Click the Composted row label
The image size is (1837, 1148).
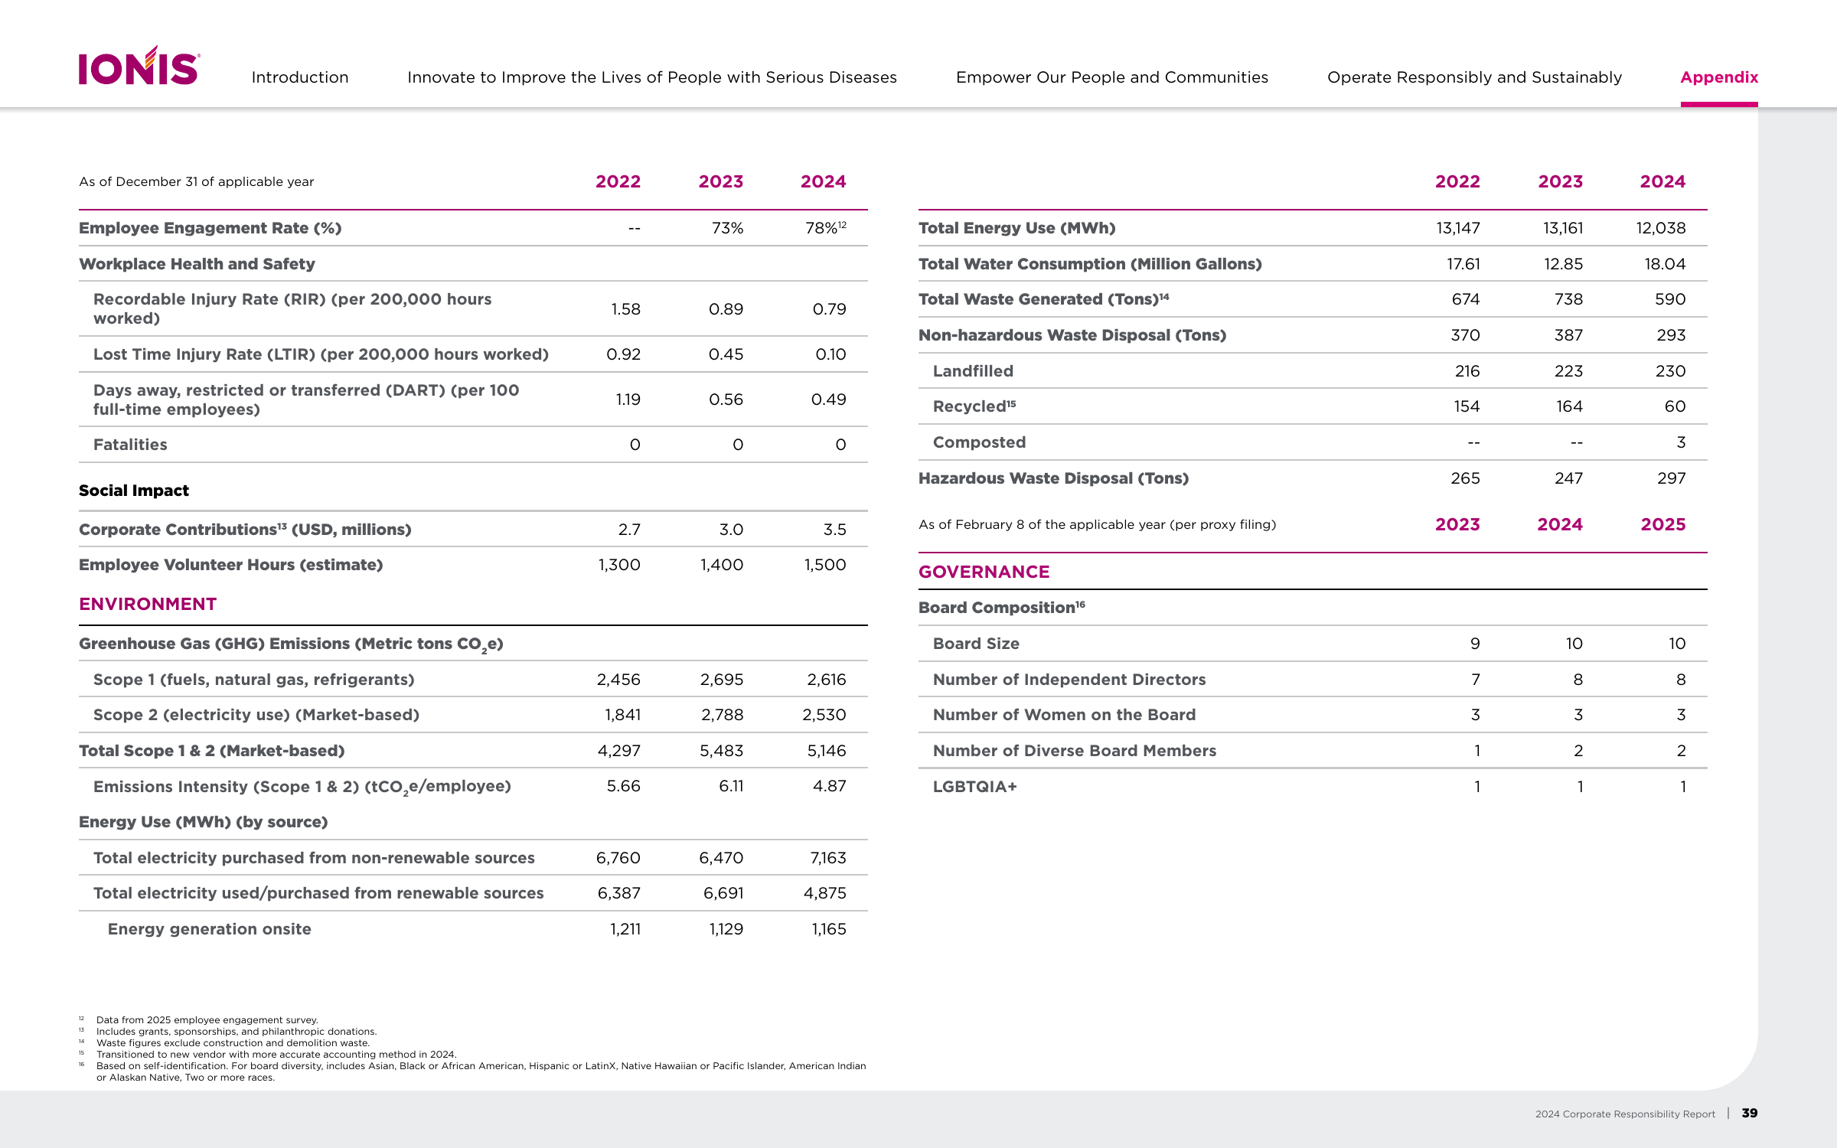(x=980, y=442)
